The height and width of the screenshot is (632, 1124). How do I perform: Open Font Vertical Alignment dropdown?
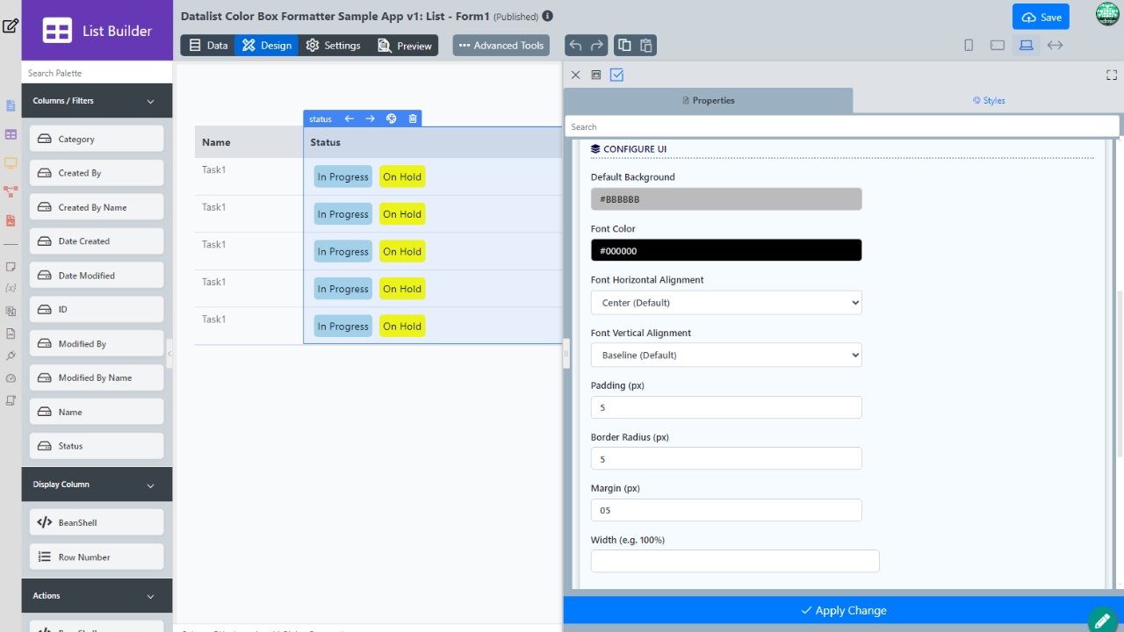pos(726,355)
